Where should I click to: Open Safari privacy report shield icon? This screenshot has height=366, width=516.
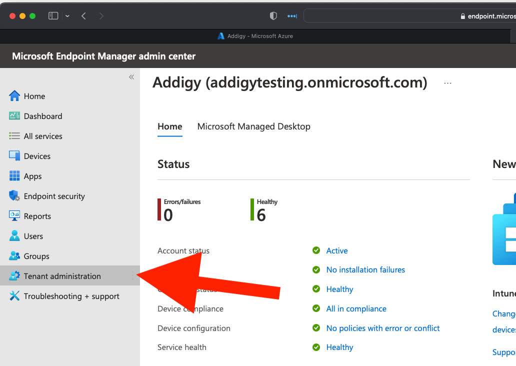(x=273, y=16)
